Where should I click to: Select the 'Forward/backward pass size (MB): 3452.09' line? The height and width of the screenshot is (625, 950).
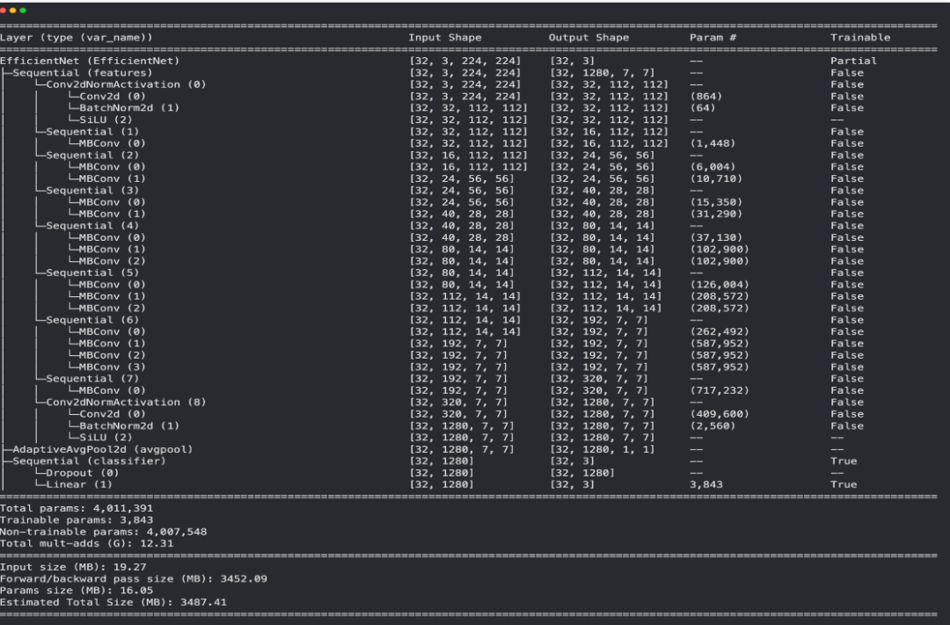(134, 578)
